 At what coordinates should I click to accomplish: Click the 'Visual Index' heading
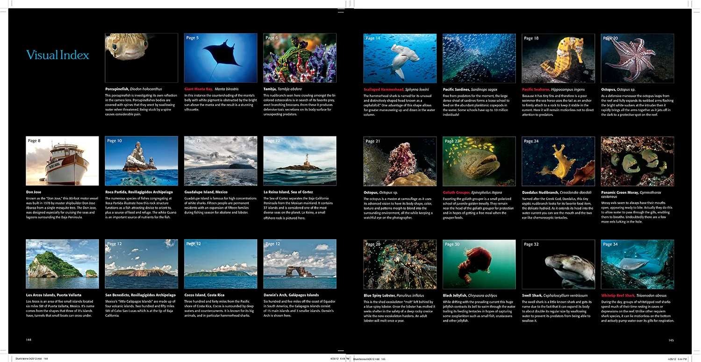tap(57, 55)
